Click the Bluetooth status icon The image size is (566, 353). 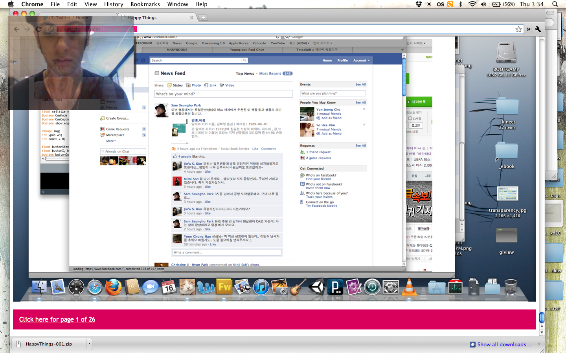point(461,4)
